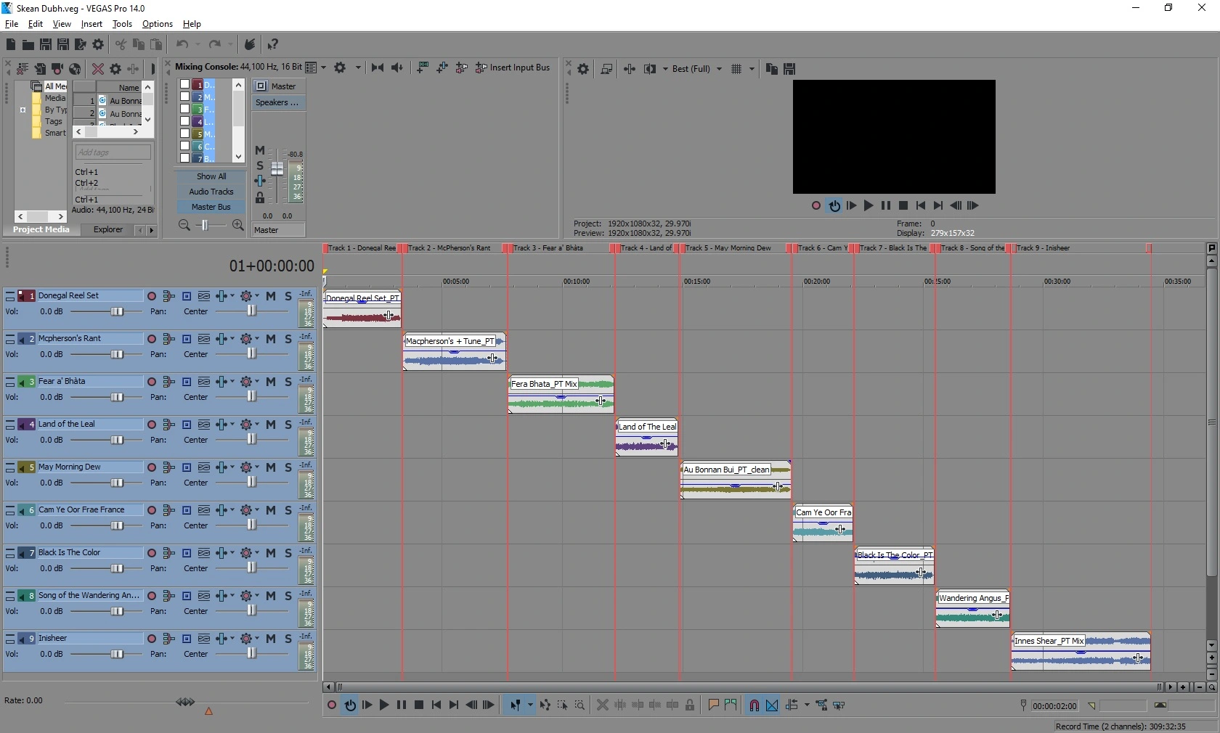Open the Insert menu
Screen dimensions: 1220x733
click(x=91, y=24)
